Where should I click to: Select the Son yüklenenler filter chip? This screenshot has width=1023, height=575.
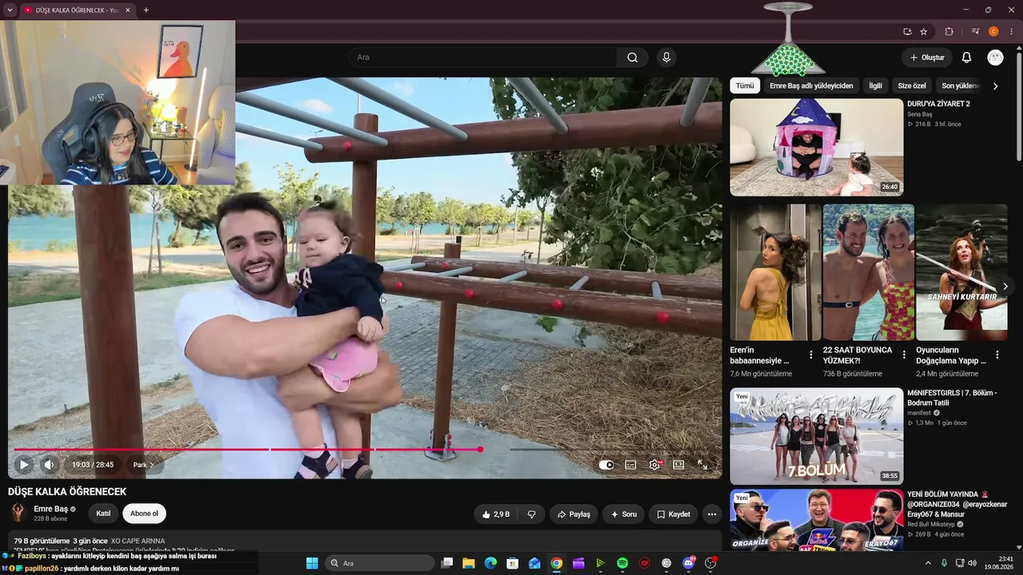[960, 85]
